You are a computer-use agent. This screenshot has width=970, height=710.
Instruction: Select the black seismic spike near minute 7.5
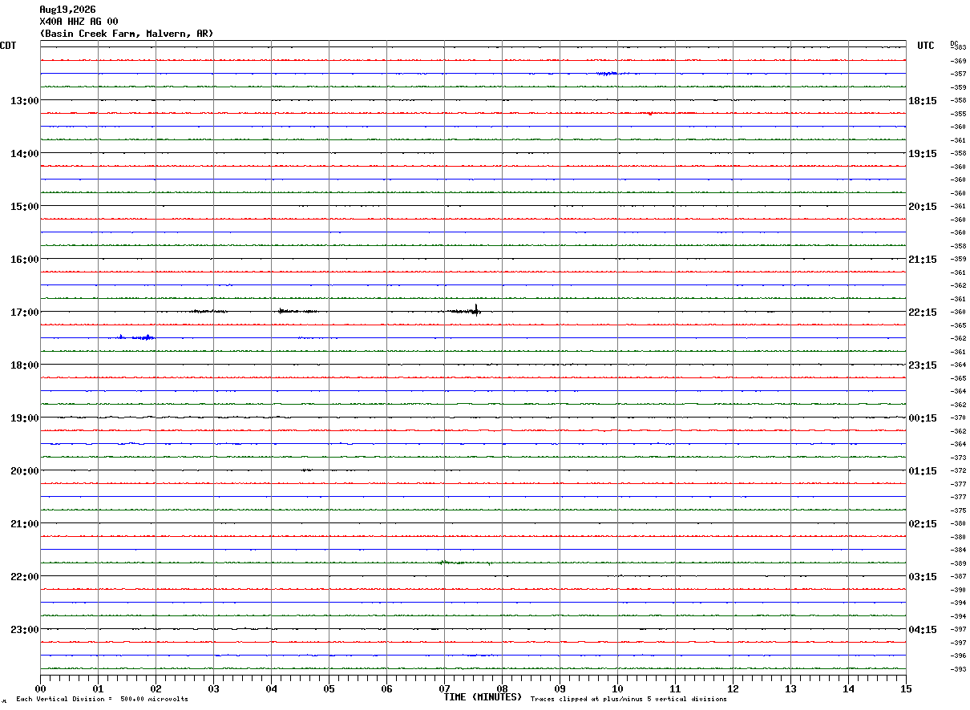pyautogui.click(x=476, y=310)
